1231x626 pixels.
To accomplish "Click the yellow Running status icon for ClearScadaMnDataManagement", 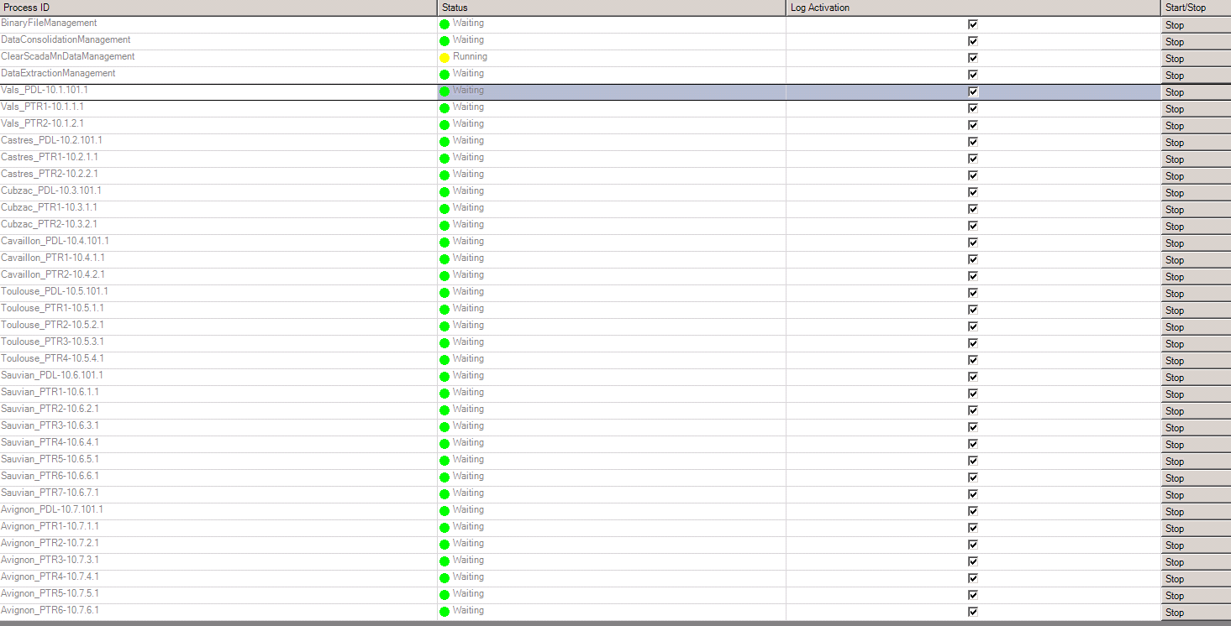I will tap(445, 58).
